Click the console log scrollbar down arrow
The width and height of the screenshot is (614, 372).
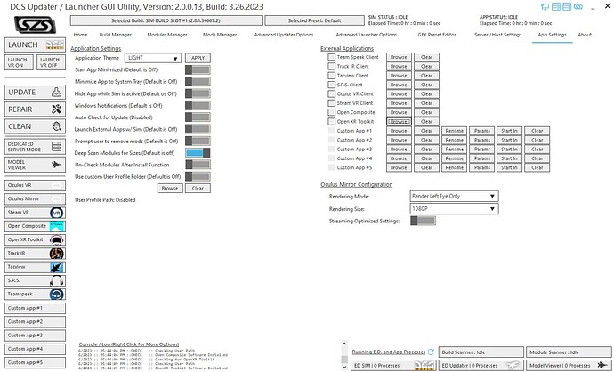coord(344,367)
